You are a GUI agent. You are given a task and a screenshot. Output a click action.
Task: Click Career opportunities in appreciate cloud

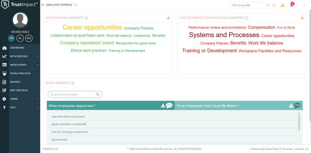click(x=92, y=27)
